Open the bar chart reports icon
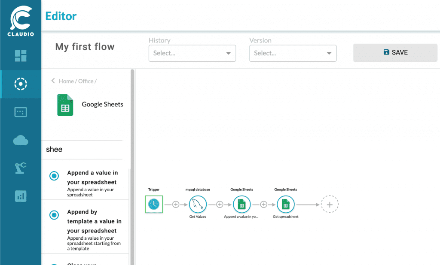This screenshot has height=265, width=440. (x=21, y=196)
